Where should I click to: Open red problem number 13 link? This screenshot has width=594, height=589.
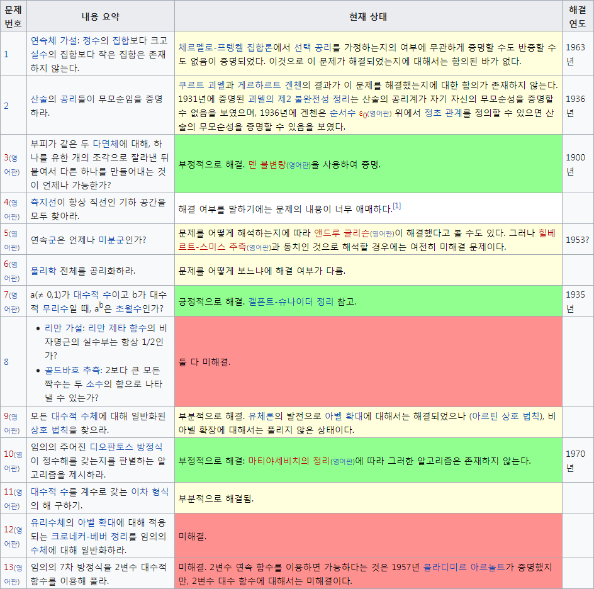pyautogui.click(x=9, y=568)
